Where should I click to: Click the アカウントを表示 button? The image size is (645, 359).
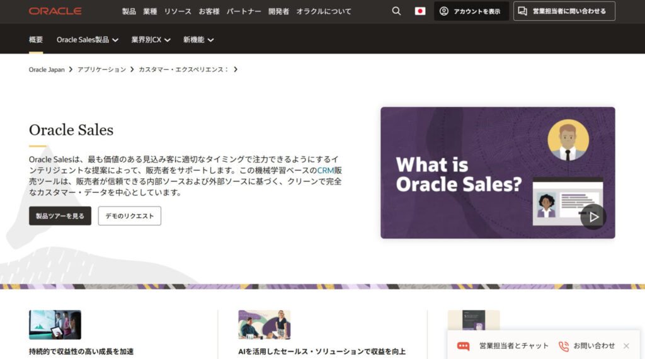(x=471, y=11)
